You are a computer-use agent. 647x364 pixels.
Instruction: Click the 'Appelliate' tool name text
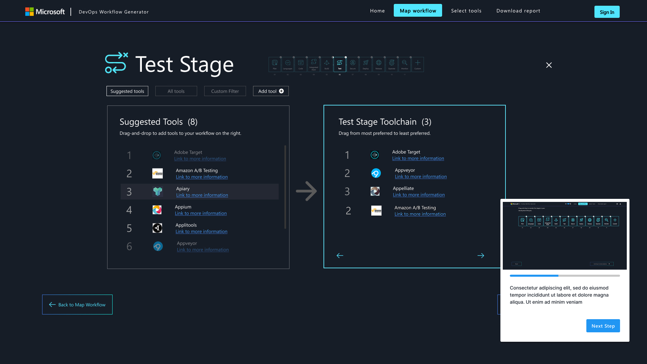[403, 188]
